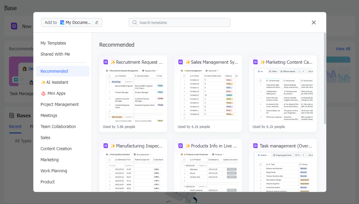This screenshot has width=359, height=204.
Task: Click the My Documents folder icon
Action: pos(62,22)
